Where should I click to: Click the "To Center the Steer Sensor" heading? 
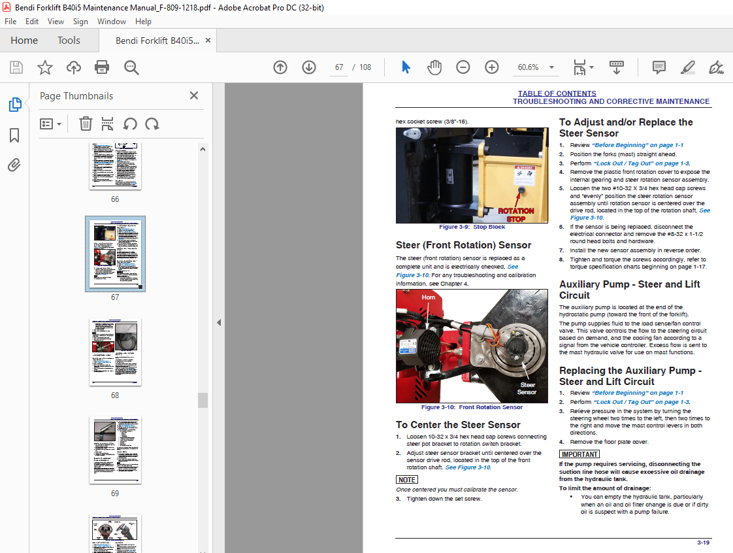pos(458,425)
